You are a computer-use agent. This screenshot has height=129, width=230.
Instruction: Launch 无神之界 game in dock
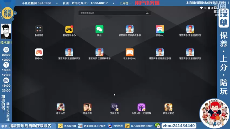114,107
